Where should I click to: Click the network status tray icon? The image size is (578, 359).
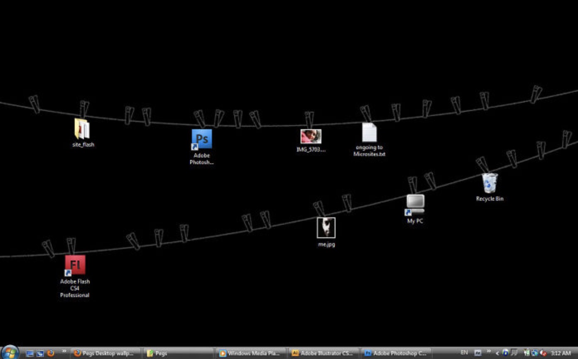click(x=534, y=353)
